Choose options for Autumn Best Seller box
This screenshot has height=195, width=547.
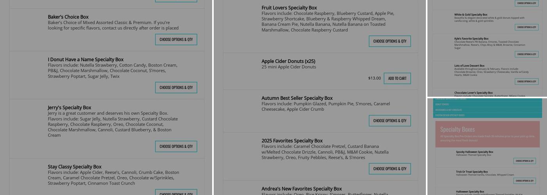[x=390, y=121]
